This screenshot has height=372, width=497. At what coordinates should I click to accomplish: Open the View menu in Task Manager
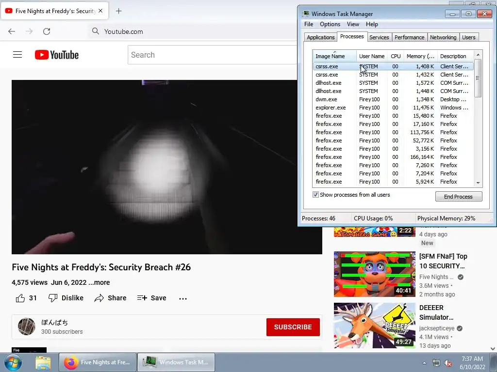coord(353,24)
